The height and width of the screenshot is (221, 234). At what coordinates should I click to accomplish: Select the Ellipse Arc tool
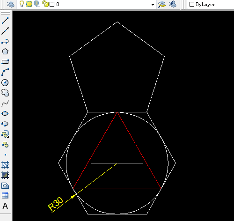(5, 124)
